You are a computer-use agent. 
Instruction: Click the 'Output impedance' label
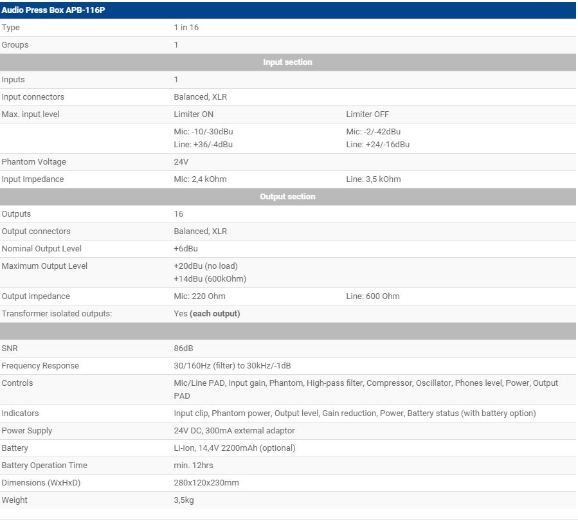(x=36, y=296)
